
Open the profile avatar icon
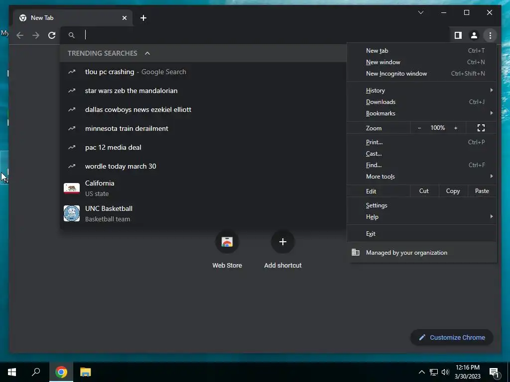click(x=474, y=35)
